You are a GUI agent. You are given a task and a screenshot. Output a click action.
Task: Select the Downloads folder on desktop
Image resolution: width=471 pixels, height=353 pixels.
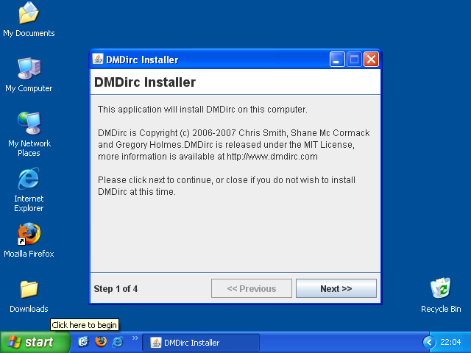click(x=29, y=296)
